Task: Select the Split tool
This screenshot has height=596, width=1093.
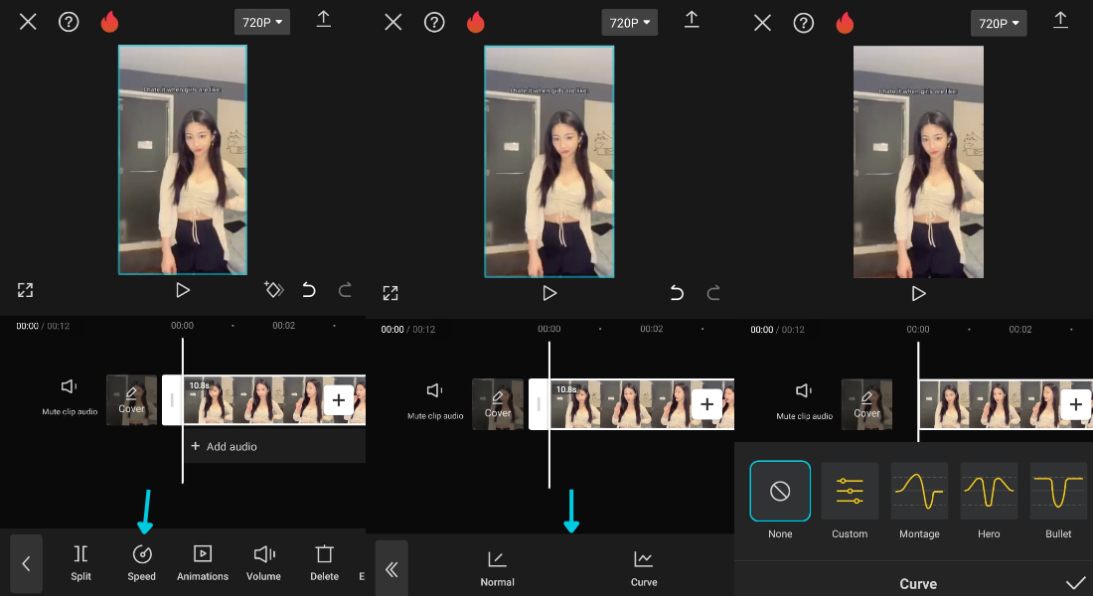Action: coord(80,563)
